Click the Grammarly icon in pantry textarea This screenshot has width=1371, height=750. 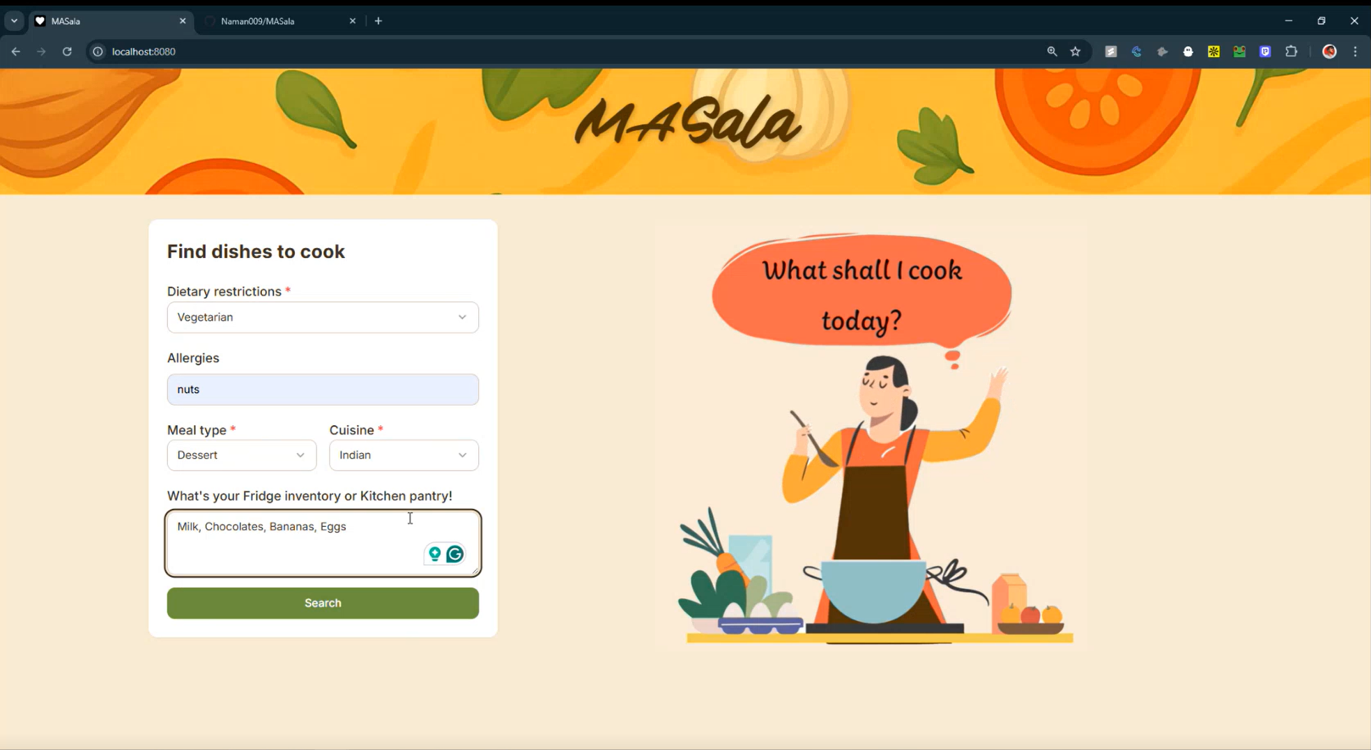pos(455,554)
